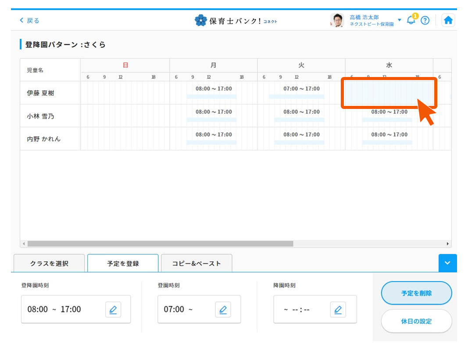This screenshot has width=468, height=350.
Task: Click the help question mark icon
Action: 425,20
